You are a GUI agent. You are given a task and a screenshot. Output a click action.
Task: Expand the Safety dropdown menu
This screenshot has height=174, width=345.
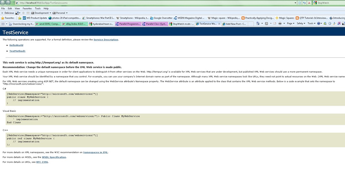pyautogui.click(x=301, y=24)
